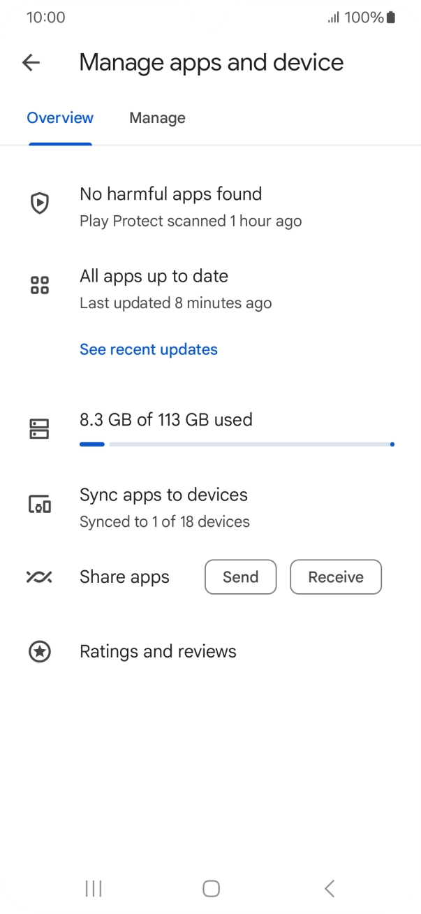421x914 pixels.
Task: Switch to the Manage tab
Action: [157, 118]
